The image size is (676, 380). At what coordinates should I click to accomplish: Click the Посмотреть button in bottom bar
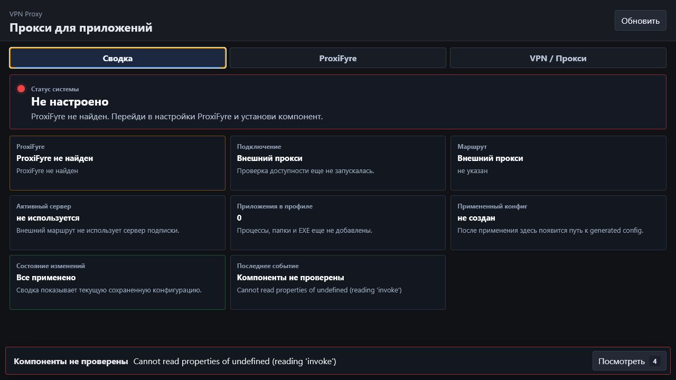[629, 361]
